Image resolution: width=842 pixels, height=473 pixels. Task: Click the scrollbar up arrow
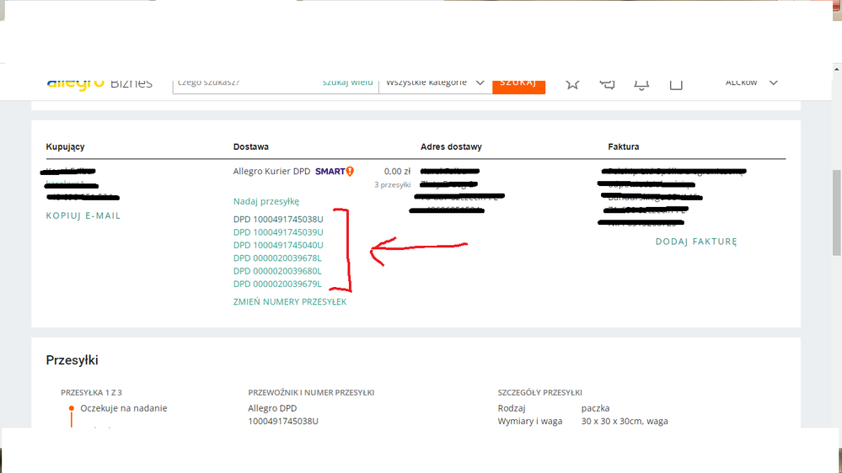tap(837, 69)
